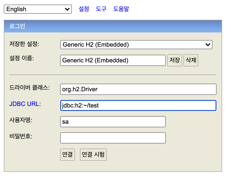Click the empty 비밀번호 password field
Viewport: 231px width, 180px height.
tap(113, 138)
